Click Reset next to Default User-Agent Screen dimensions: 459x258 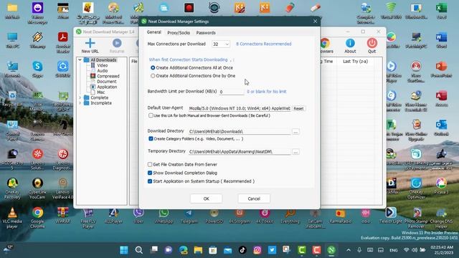coord(298,108)
